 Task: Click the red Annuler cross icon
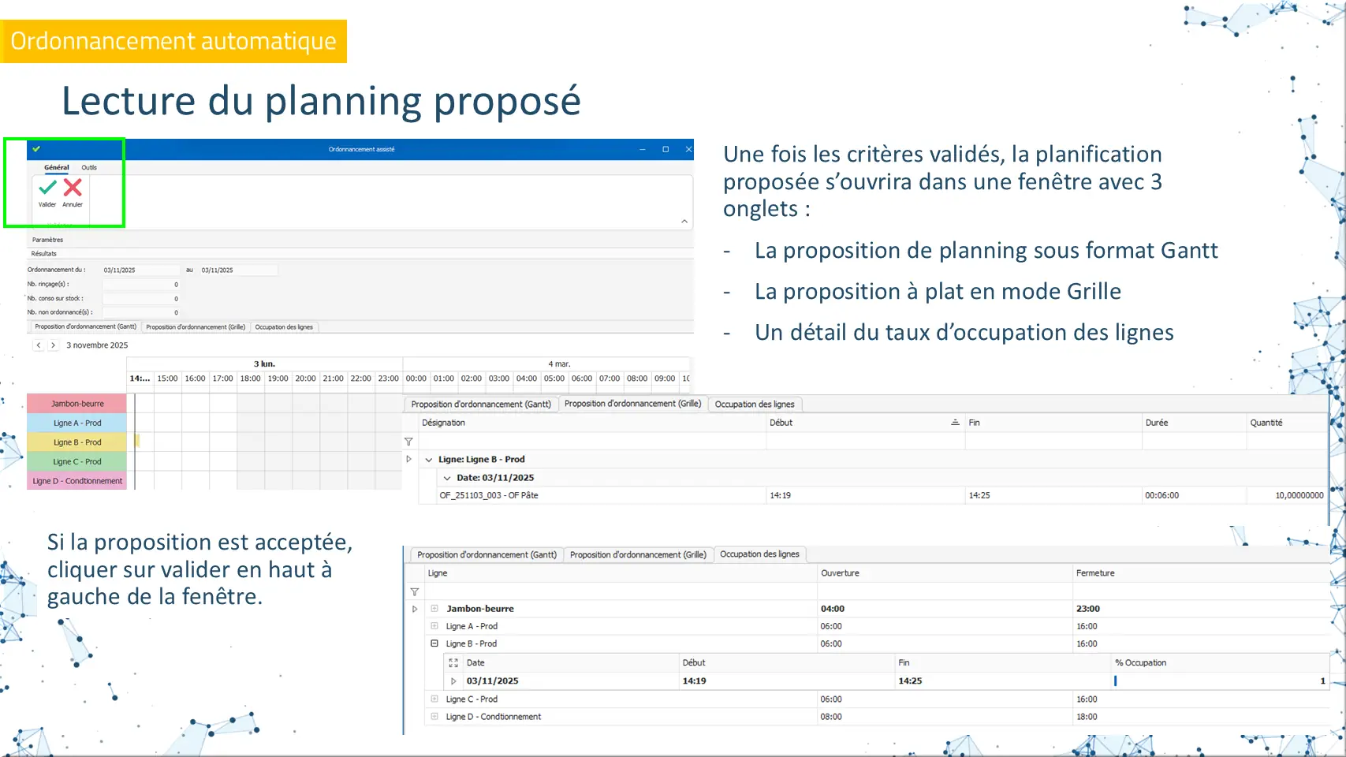73,188
